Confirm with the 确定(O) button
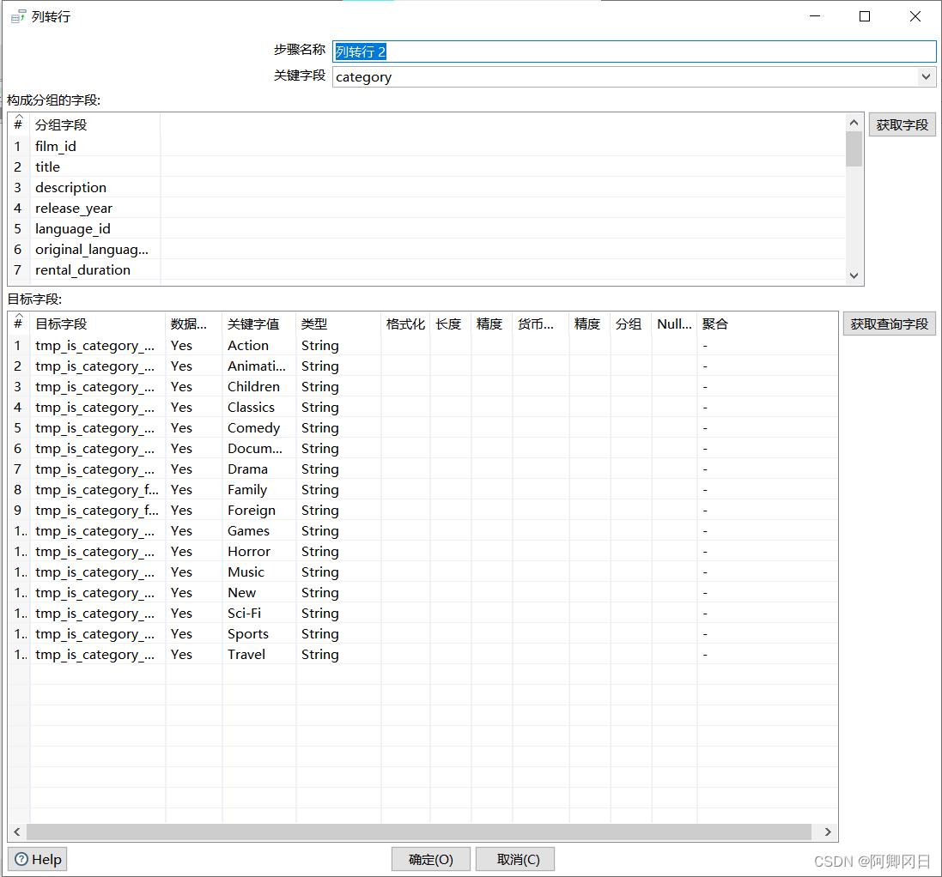The image size is (942, 877). (430, 859)
